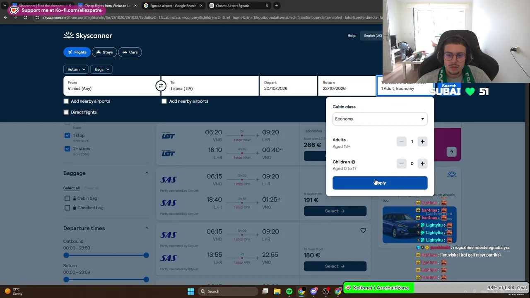Increase the number of adults

pyautogui.click(x=422, y=142)
